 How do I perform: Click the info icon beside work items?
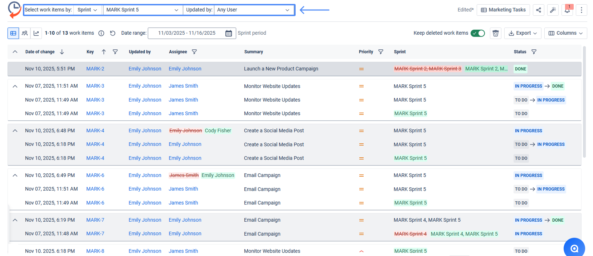tap(101, 33)
